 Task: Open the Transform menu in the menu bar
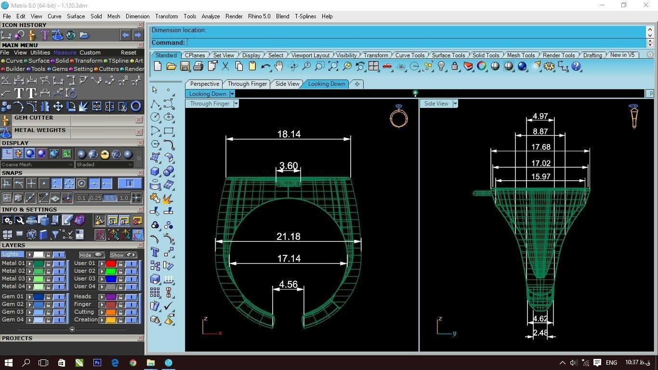(167, 16)
